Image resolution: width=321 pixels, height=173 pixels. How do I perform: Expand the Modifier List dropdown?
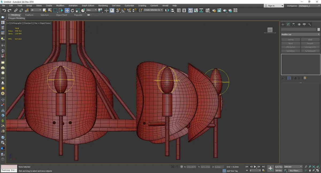click(x=300, y=34)
